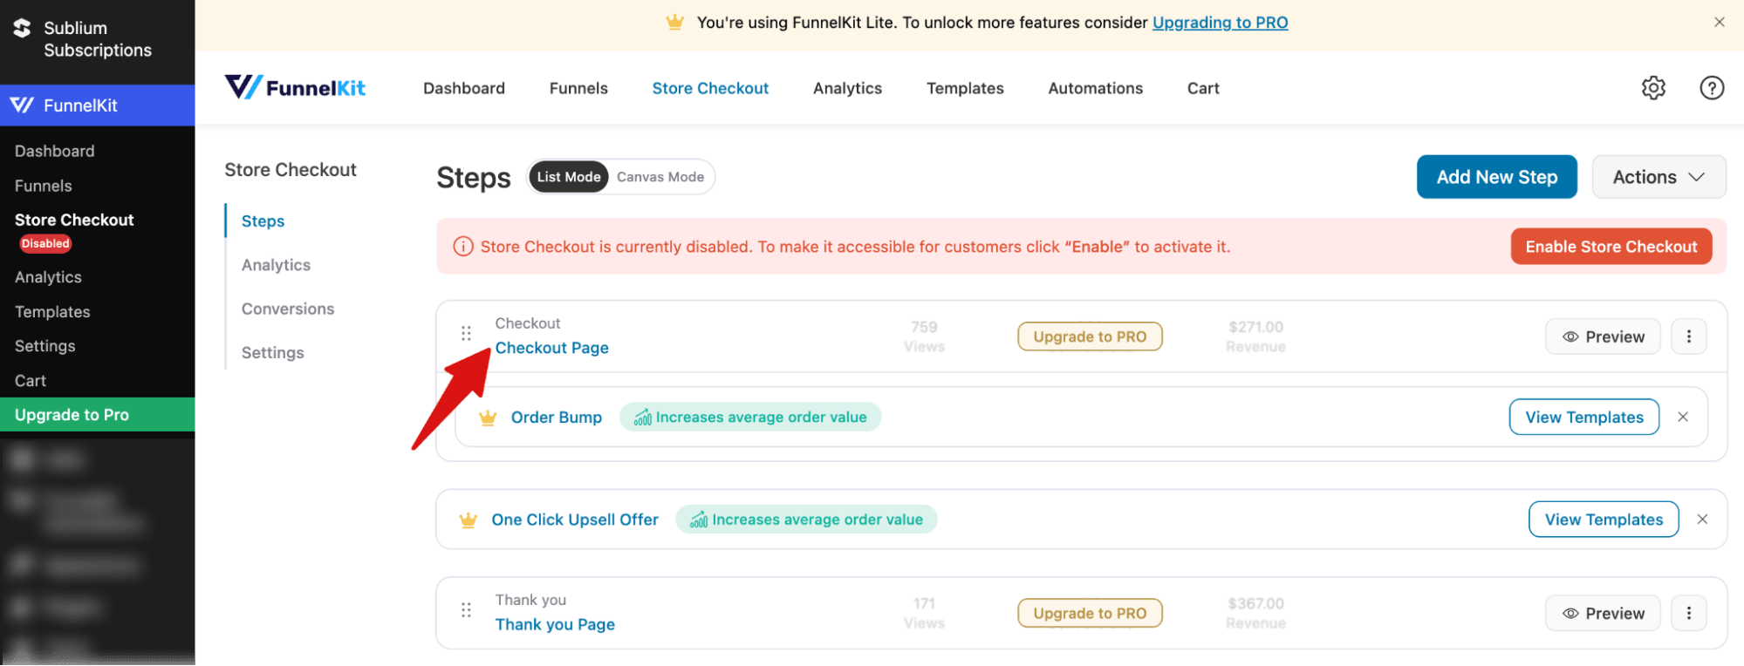Screen dimensions: 1744x666
Task: Preview the Thank you Page
Action: tap(1603, 613)
